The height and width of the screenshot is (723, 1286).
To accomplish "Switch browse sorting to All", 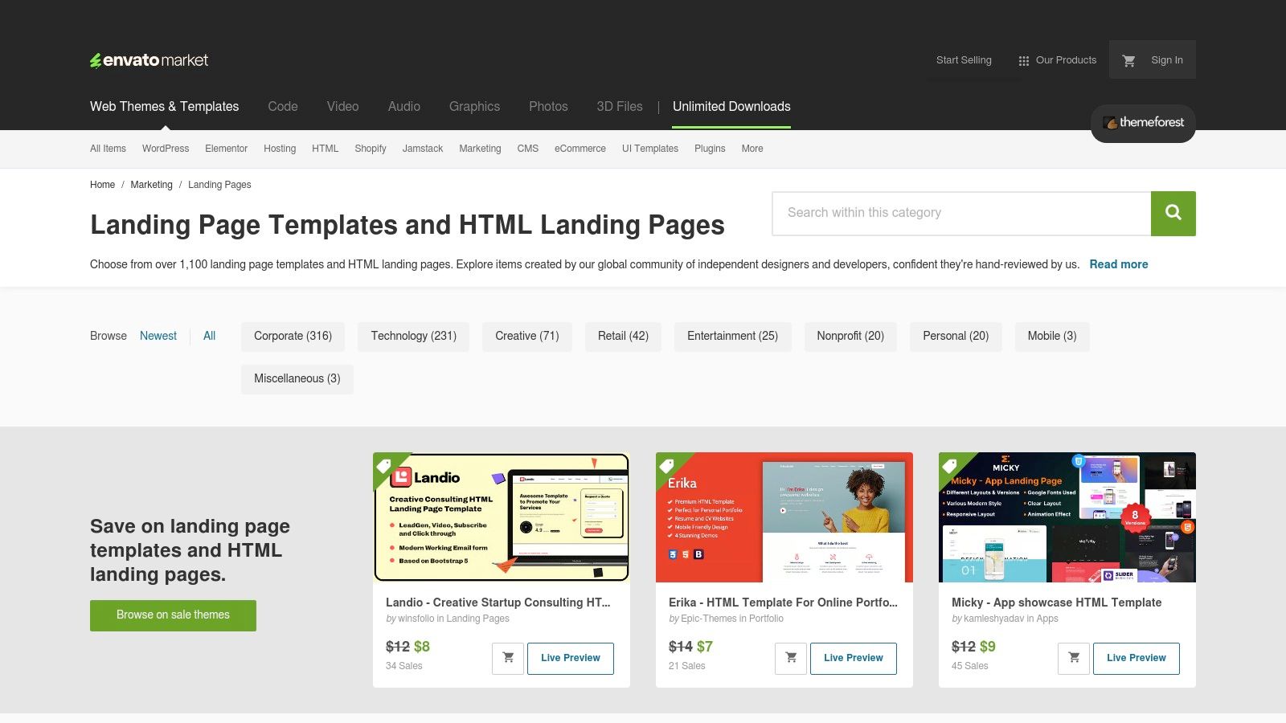I will 209,336.
